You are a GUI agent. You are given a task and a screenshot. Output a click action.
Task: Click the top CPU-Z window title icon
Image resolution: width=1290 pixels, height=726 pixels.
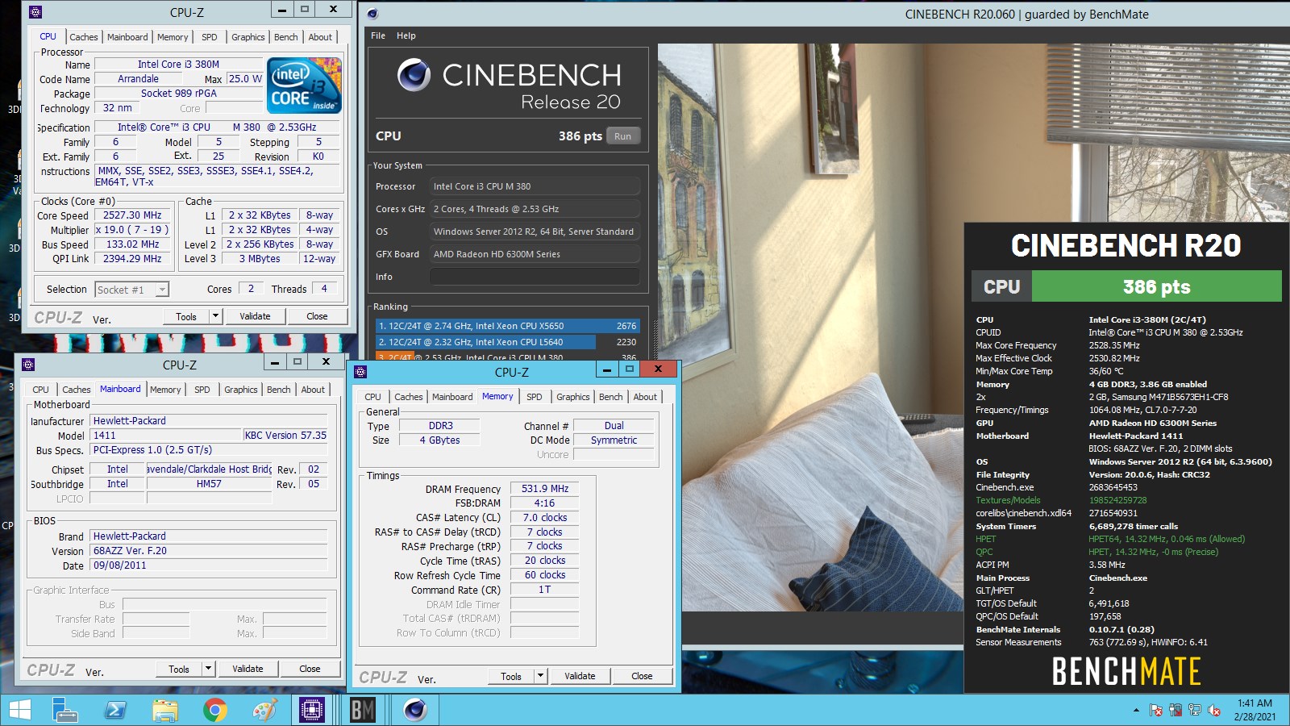click(35, 12)
